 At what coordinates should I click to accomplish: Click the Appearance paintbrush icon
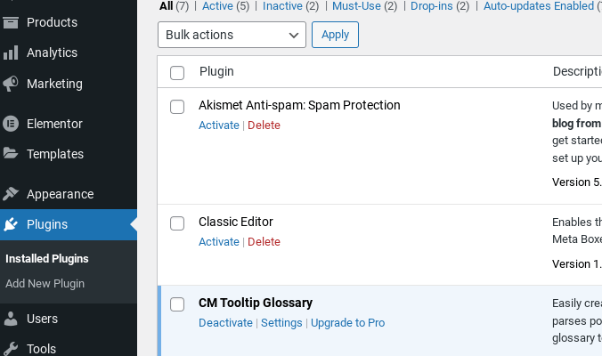pyautogui.click(x=11, y=194)
